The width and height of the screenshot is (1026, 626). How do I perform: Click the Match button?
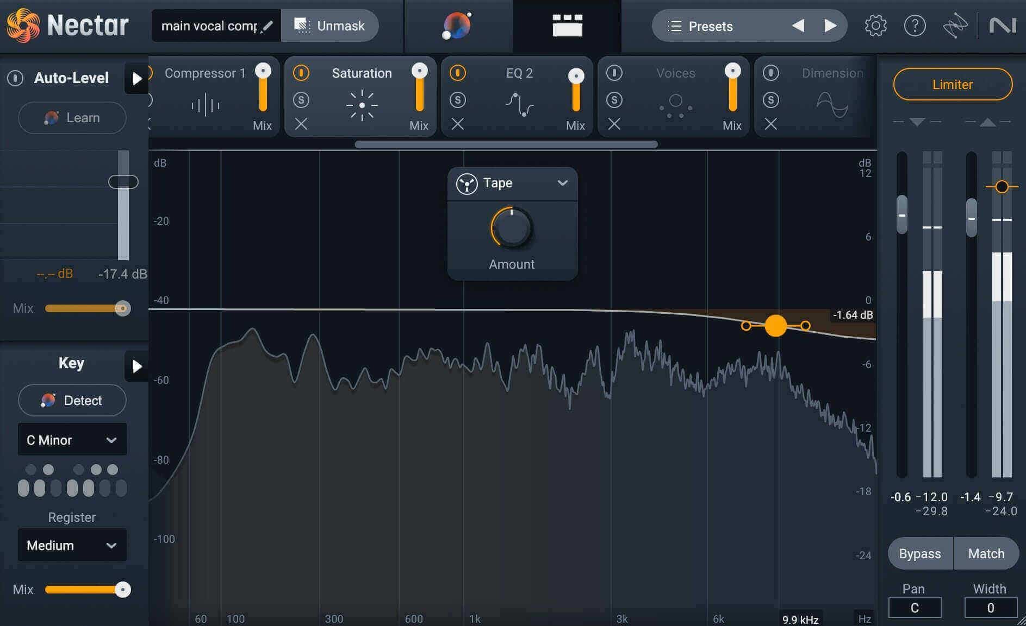986,554
